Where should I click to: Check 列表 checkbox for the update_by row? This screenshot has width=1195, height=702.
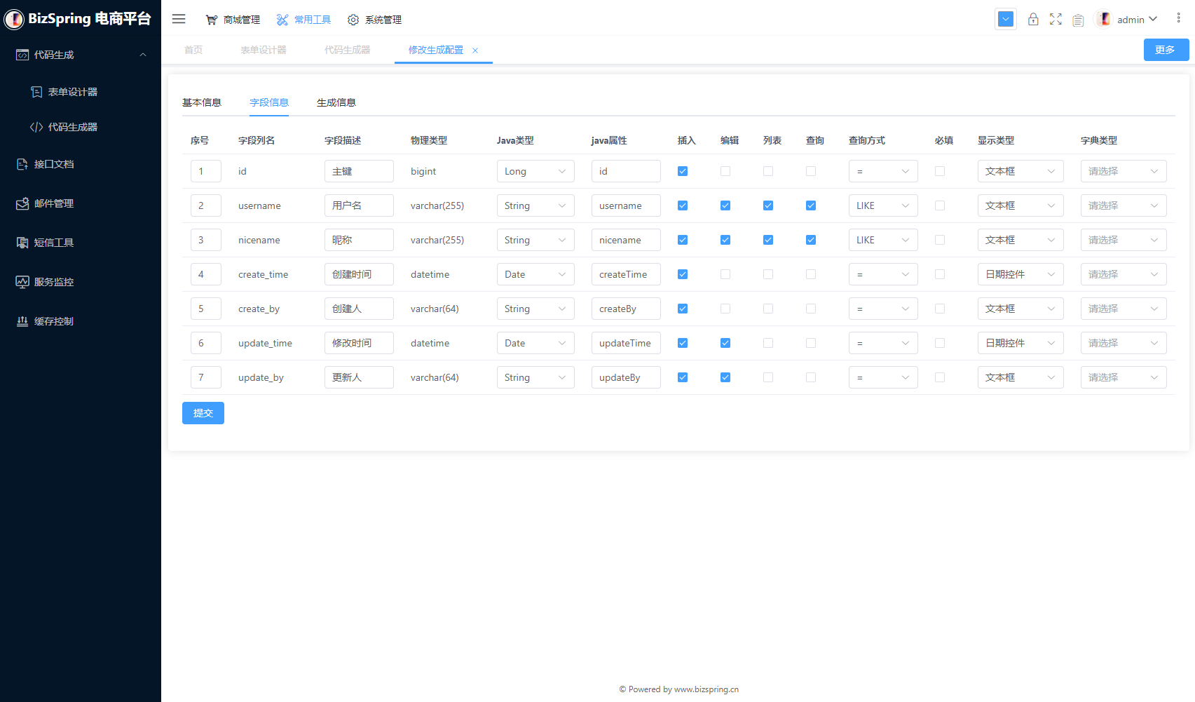[768, 377]
